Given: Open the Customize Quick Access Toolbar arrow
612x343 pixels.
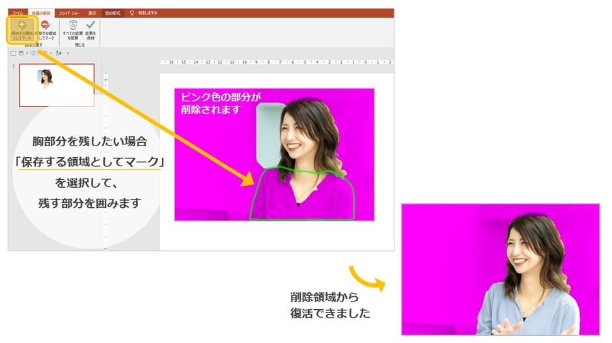Looking at the screenshot, I should (x=68, y=53).
